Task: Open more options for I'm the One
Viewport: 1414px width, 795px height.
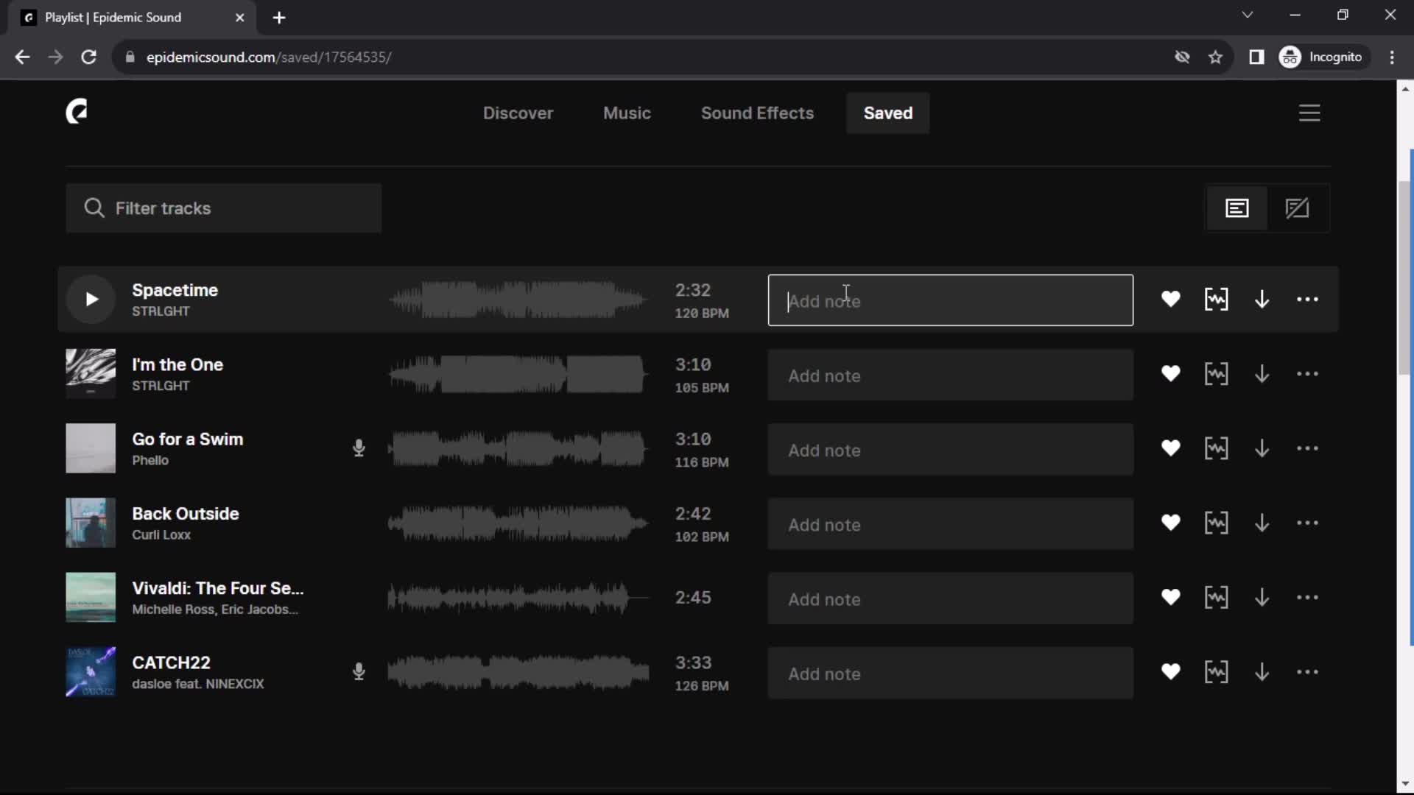Action: (x=1307, y=374)
